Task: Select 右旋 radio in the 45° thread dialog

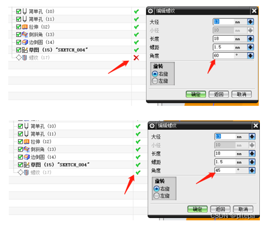Action: (x=157, y=189)
